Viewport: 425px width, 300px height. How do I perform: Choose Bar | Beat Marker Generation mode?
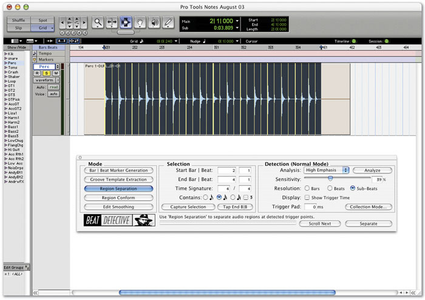(x=118, y=171)
